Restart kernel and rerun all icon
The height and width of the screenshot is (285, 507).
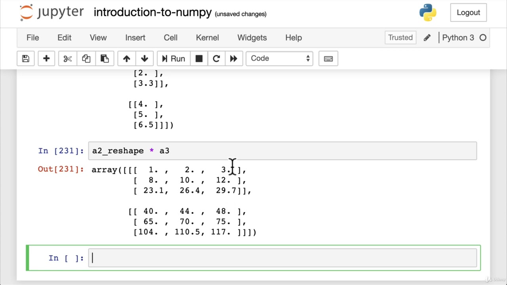234,59
